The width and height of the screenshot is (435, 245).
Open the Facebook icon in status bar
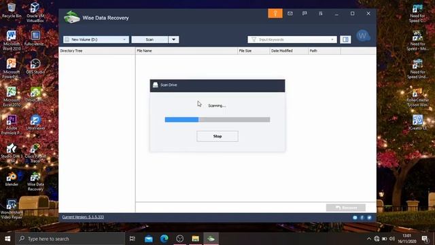362,218
